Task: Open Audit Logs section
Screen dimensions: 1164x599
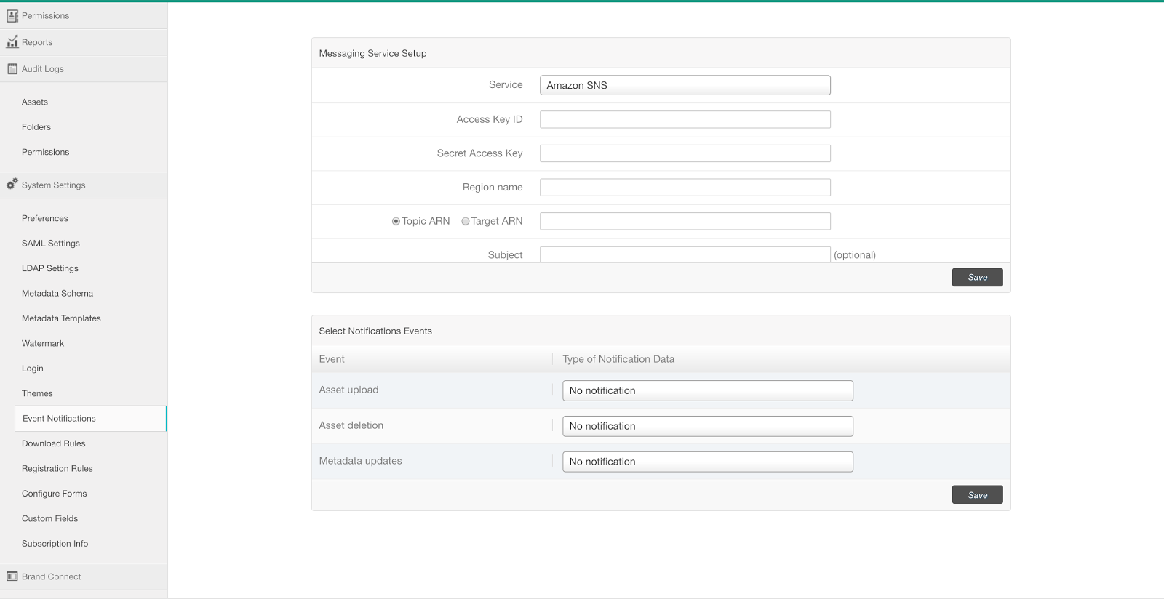Action: click(84, 69)
